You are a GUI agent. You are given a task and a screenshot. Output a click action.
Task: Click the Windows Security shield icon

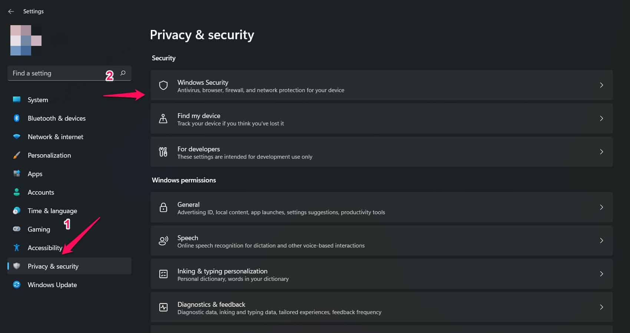163,85
